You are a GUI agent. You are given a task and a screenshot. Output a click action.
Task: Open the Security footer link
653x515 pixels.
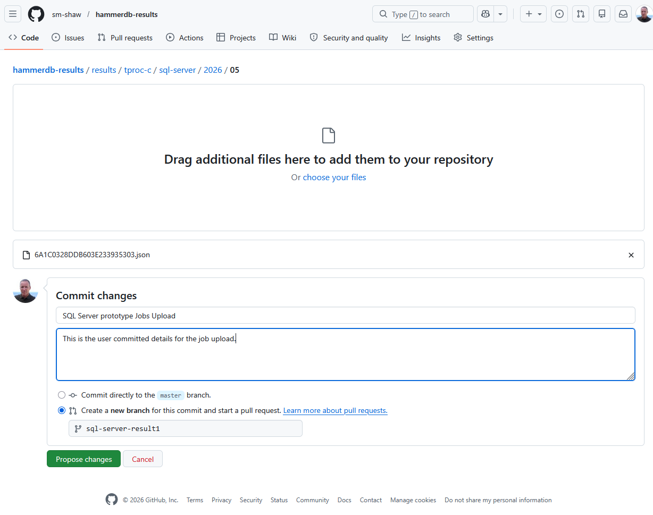coord(251,500)
